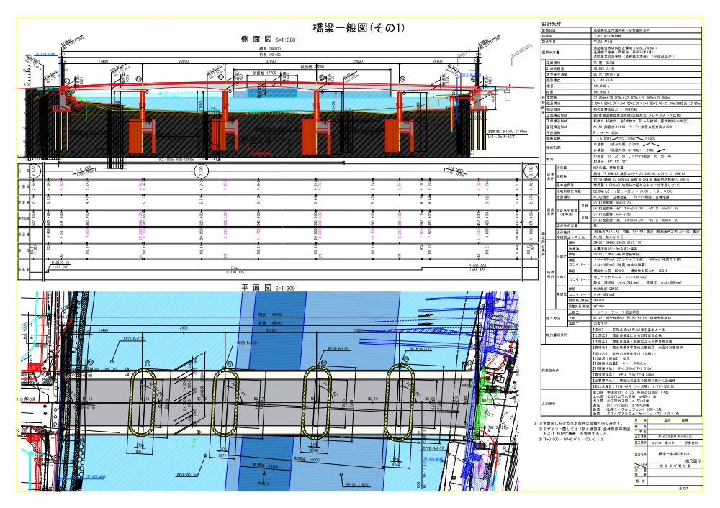Select the 146.000 m value in the table
The height and width of the screenshot is (508, 720).
tap(600, 86)
